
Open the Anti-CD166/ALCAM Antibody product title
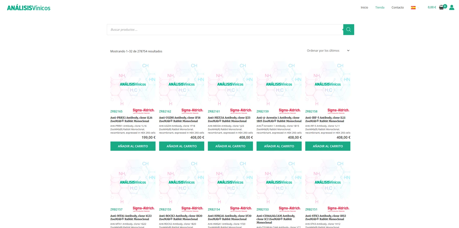point(276,219)
